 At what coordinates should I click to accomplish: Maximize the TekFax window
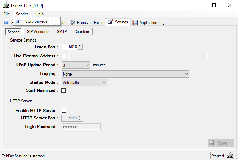pos(214,5)
